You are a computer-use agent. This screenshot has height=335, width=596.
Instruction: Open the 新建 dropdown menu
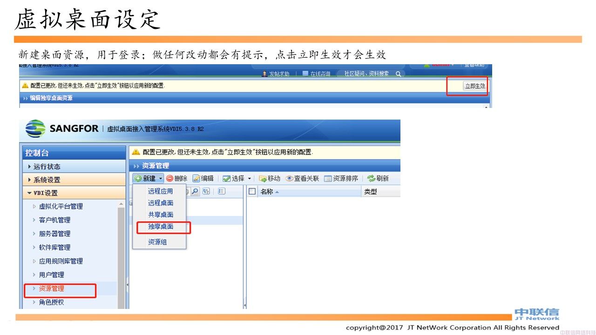pos(149,179)
